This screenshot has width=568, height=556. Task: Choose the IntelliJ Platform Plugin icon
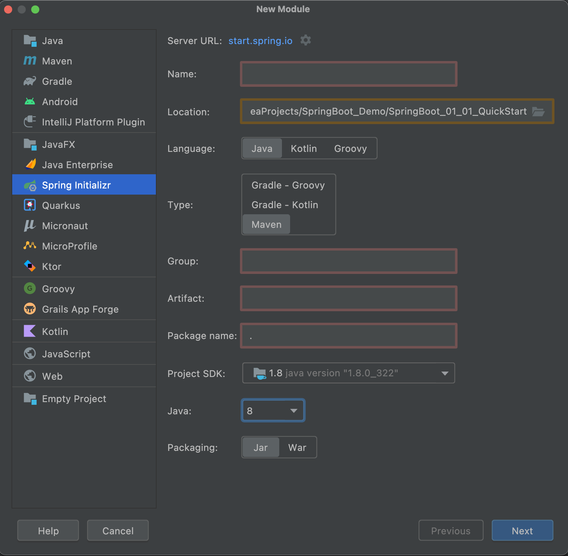click(30, 122)
